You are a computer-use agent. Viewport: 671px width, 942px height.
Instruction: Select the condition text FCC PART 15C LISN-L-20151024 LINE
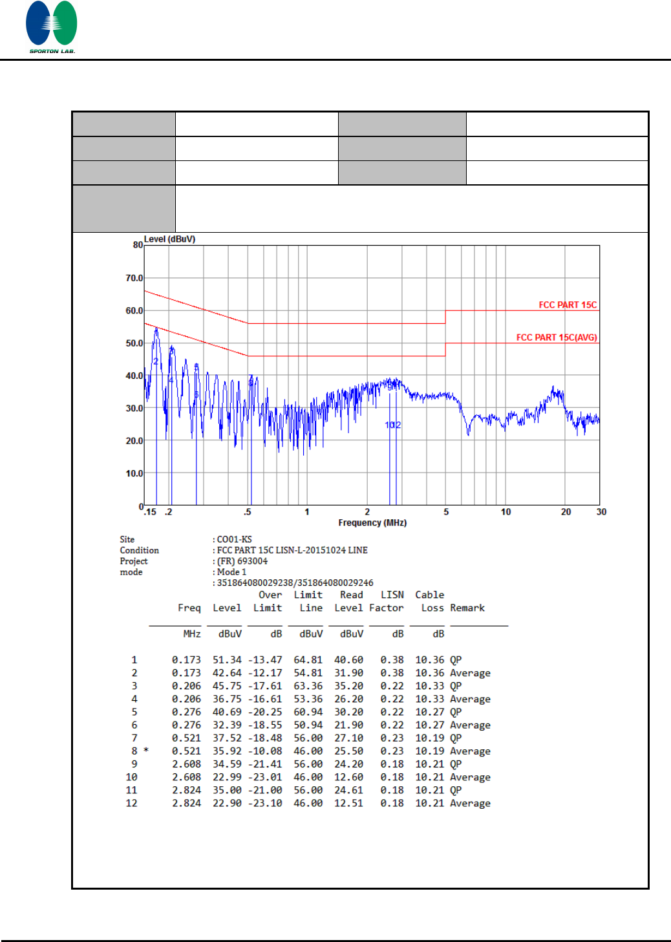292,550
